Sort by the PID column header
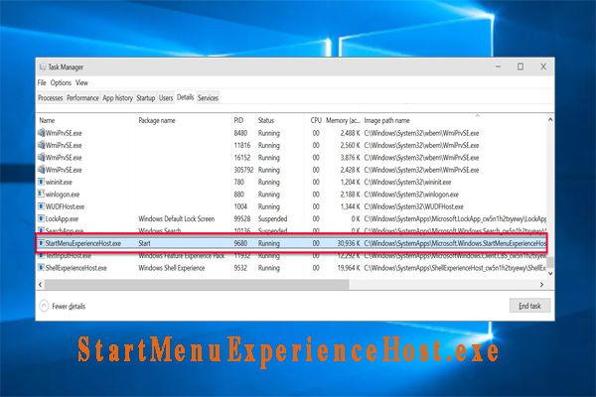The height and width of the screenshot is (397, 596). click(238, 120)
